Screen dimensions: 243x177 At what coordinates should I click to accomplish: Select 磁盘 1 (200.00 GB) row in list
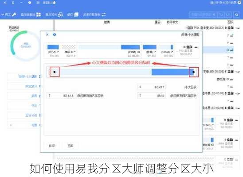[222, 72]
